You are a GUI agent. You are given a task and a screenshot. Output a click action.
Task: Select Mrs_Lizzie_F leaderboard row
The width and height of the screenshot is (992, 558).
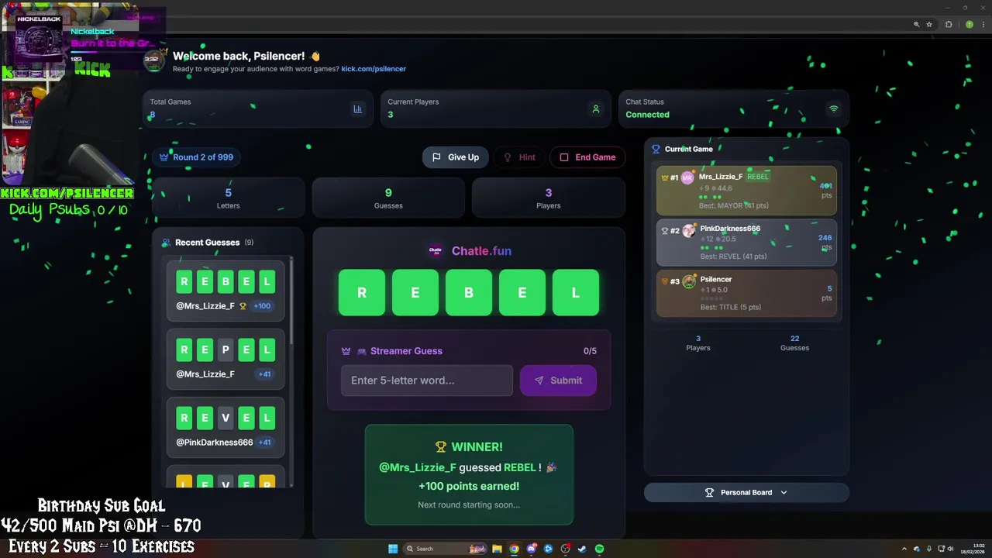click(746, 190)
